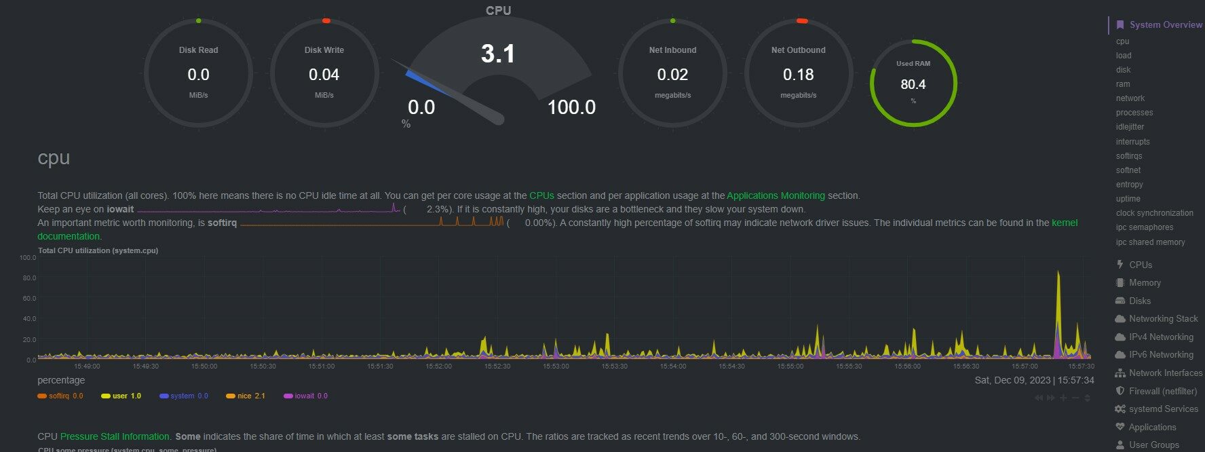Jump to softnet section in sidebar

pyautogui.click(x=1128, y=170)
